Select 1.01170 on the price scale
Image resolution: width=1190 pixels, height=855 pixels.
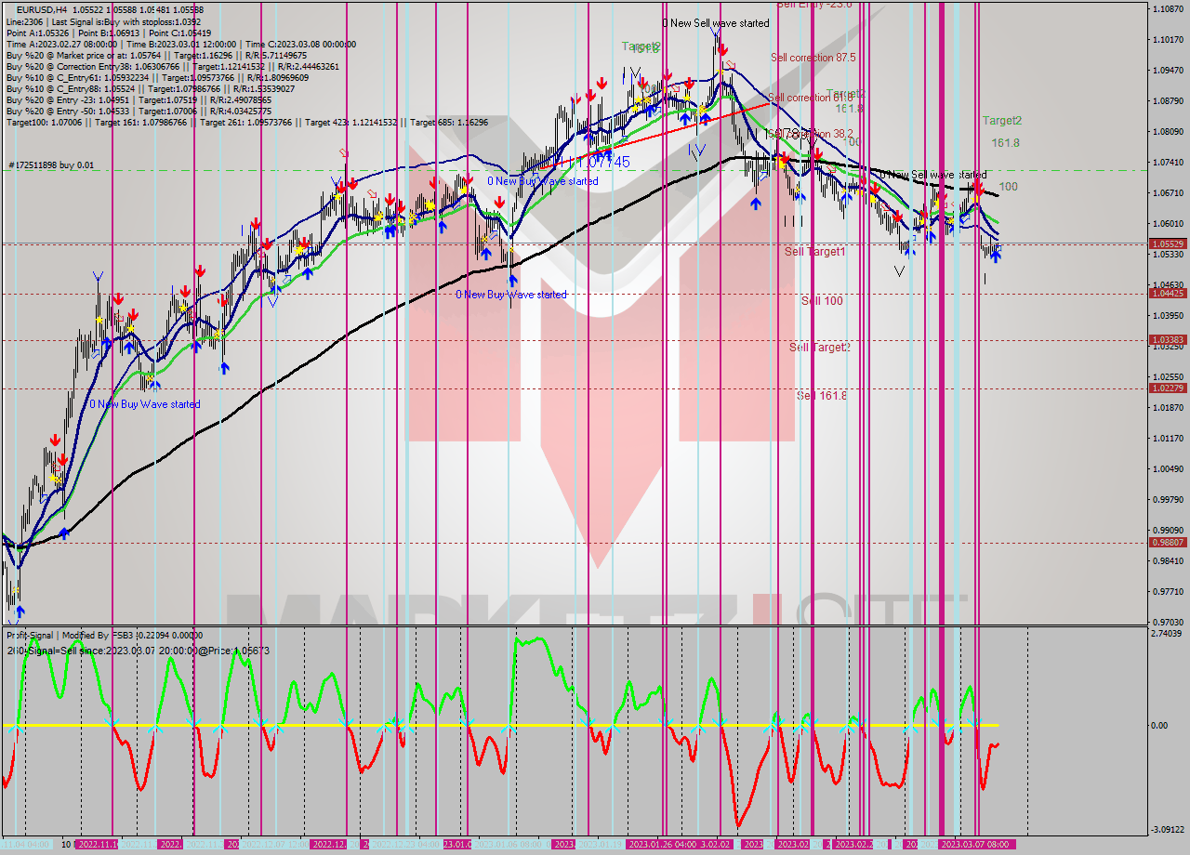tap(1168, 439)
